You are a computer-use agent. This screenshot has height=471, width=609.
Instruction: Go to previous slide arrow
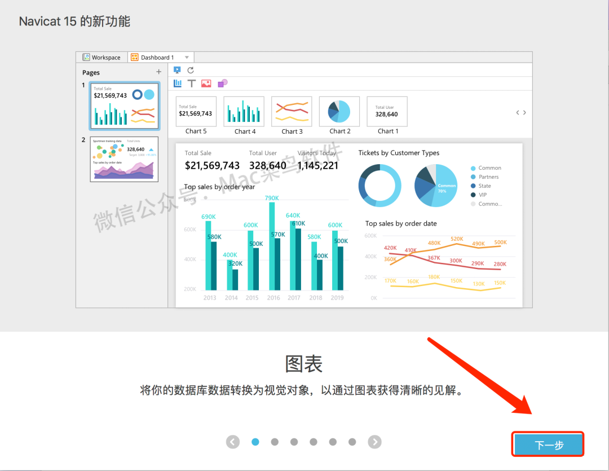pos(233,442)
